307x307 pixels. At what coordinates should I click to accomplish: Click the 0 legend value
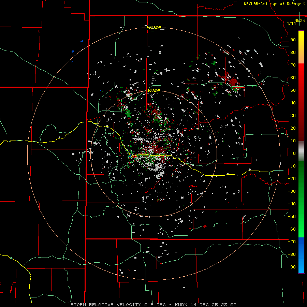click(294, 153)
